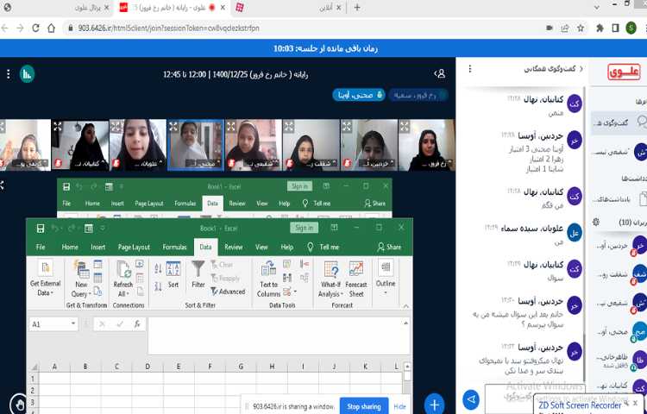The image size is (647, 414).
Task: Click Sort Z to A icon
Action: click(158, 286)
